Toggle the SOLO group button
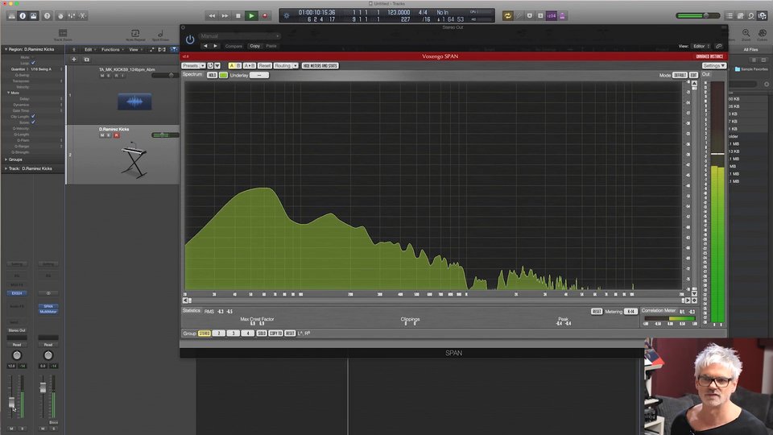This screenshot has height=435, width=773. tap(262, 333)
